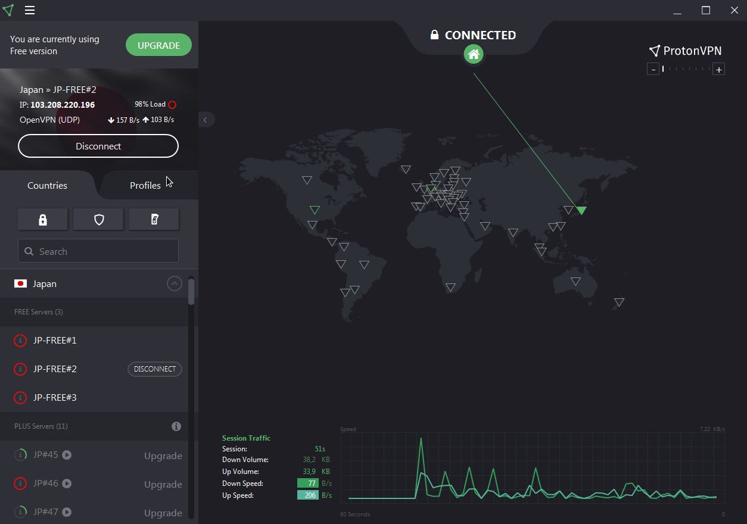Click the Australia server marker on map
The image size is (747, 524).
575,281
